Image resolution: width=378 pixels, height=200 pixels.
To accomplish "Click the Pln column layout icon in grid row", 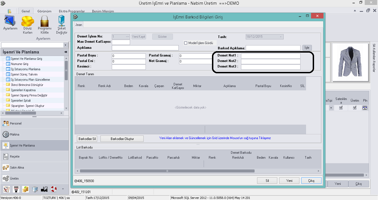I will pos(365,108).
